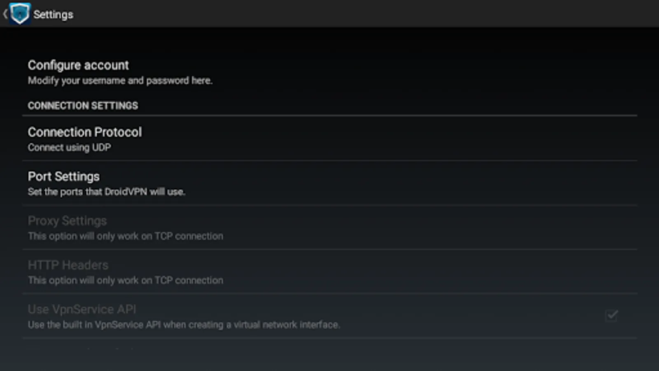Open Port Settings
This screenshot has width=659, height=371.
pos(64,176)
